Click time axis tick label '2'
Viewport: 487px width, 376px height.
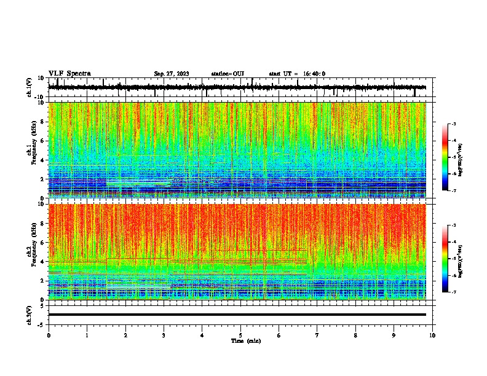pos(125,335)
